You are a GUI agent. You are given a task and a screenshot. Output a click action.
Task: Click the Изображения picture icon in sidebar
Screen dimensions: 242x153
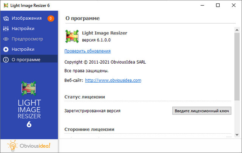(6, 18)
